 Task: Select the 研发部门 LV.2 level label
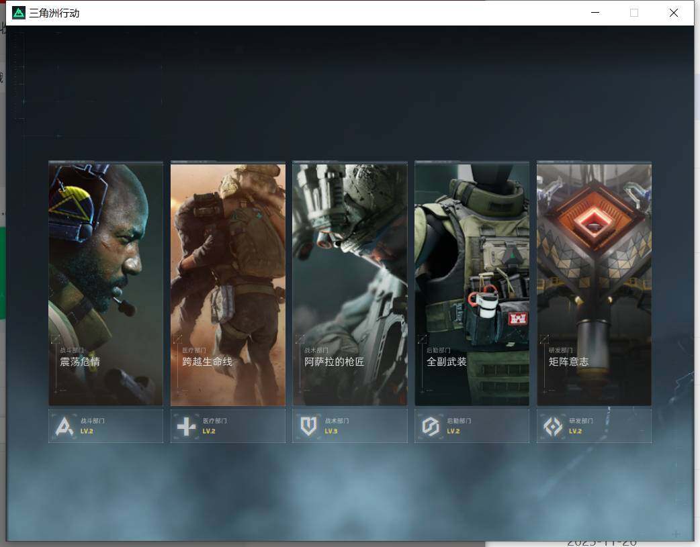(576, 431)
